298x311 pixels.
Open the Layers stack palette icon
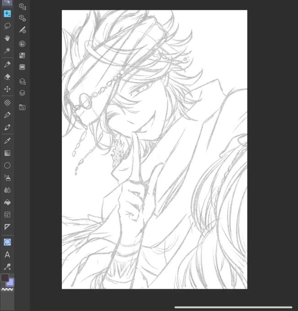(x=22, y=93)
